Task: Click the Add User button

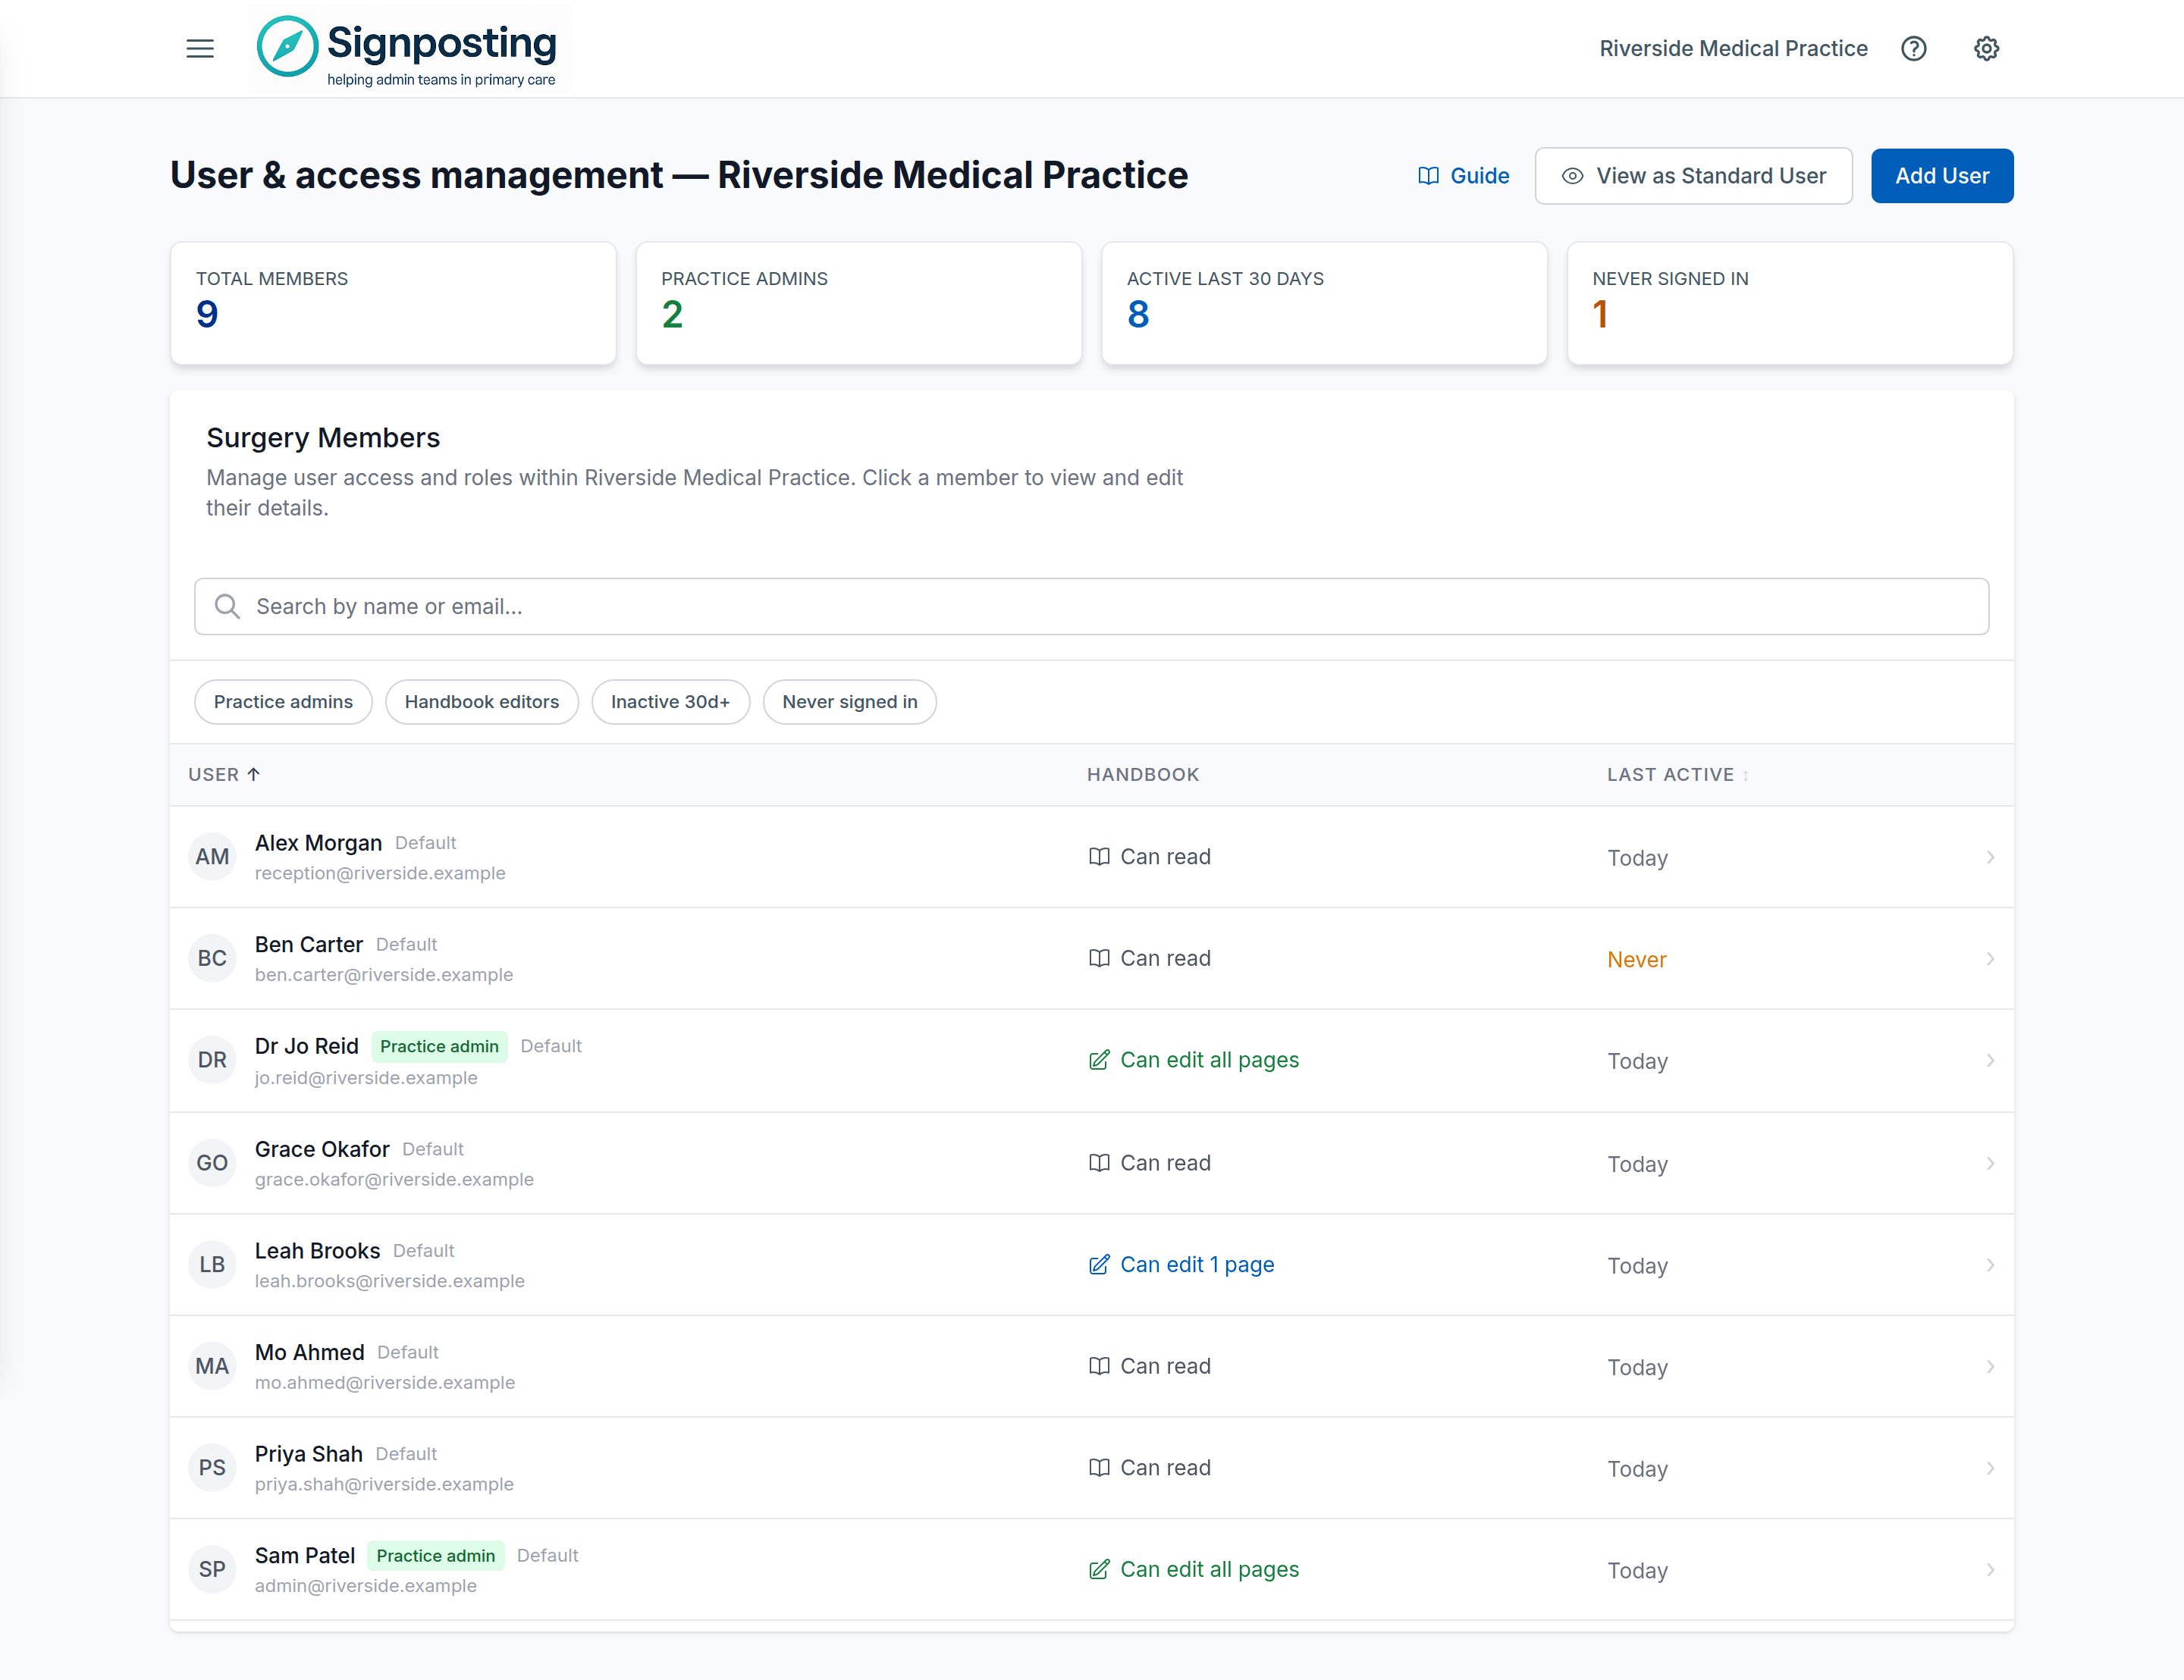Action: 1942,176
